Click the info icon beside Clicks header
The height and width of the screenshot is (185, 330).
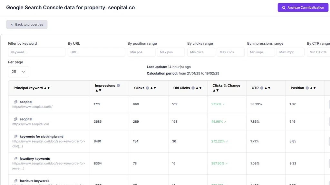pyautogui.click(x=147, y=88)
